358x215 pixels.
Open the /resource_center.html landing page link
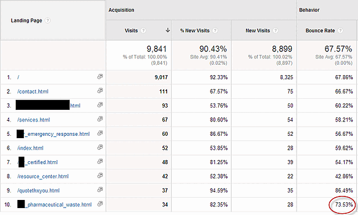click(x=43, y=176)
